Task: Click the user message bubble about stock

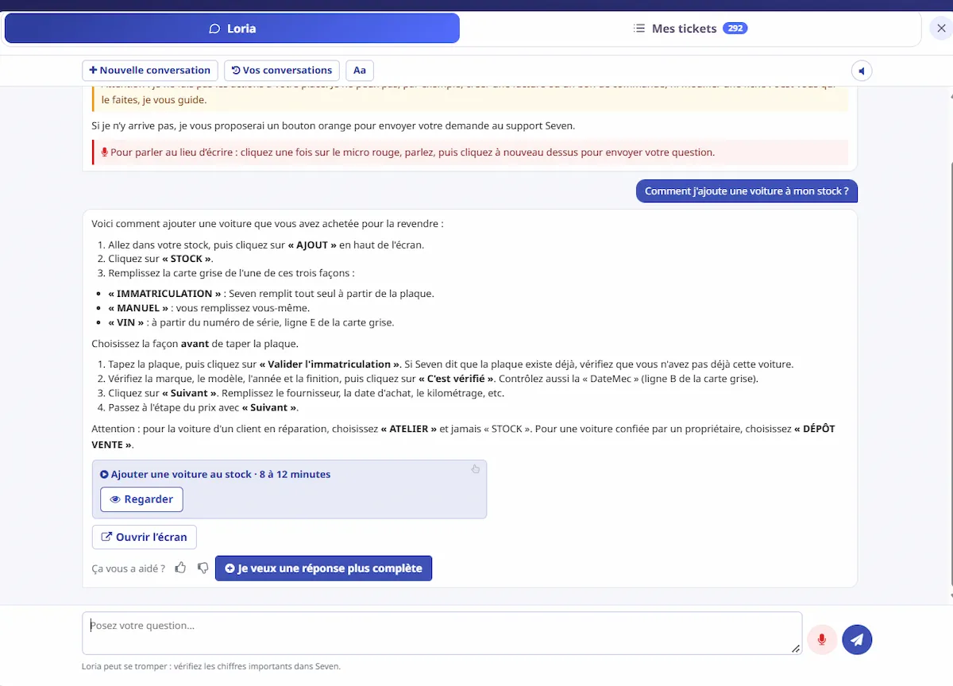Action: pos(747,191)
